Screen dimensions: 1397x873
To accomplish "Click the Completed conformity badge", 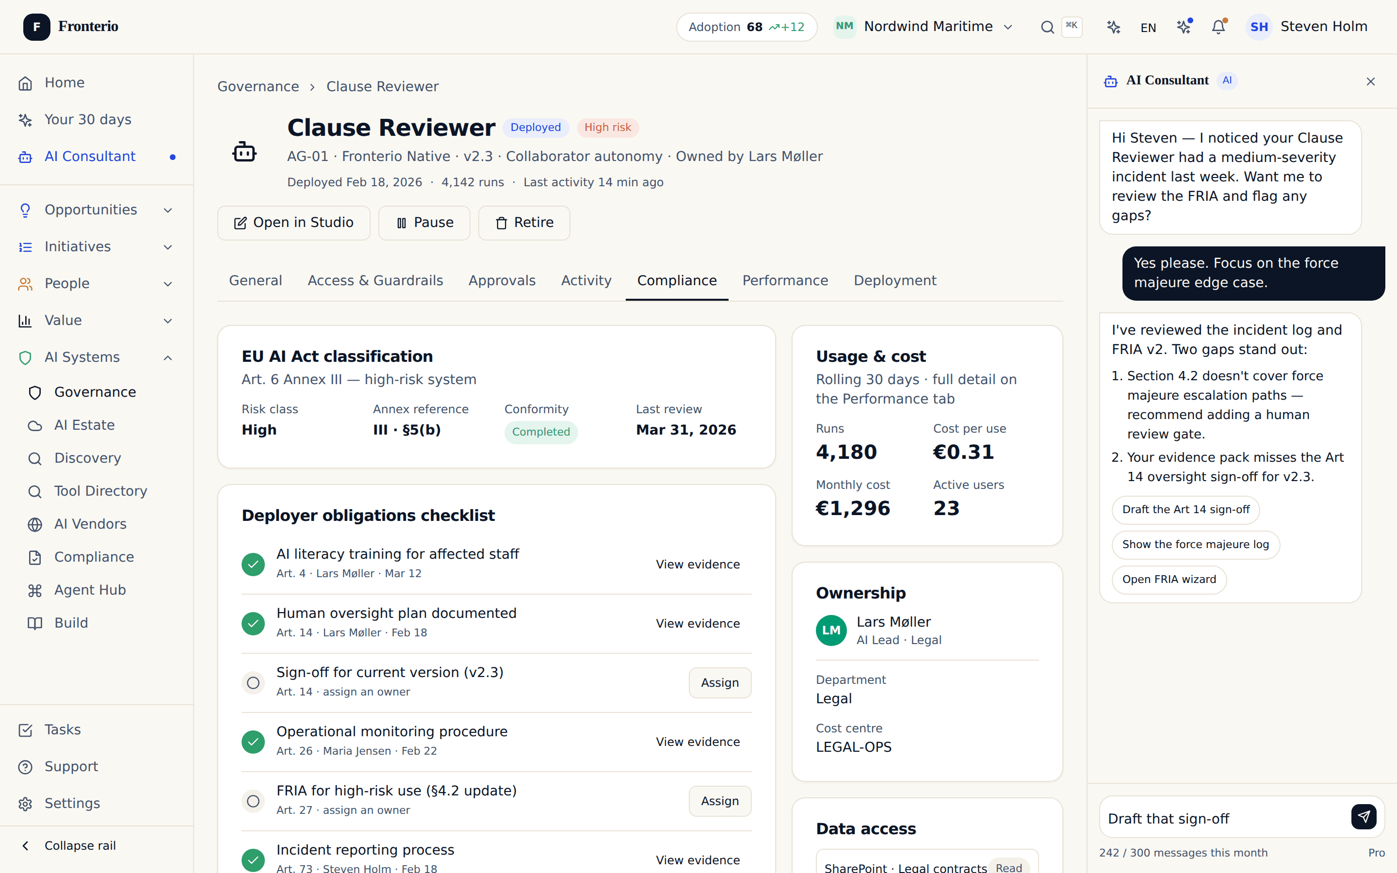I will coord(541,433).
